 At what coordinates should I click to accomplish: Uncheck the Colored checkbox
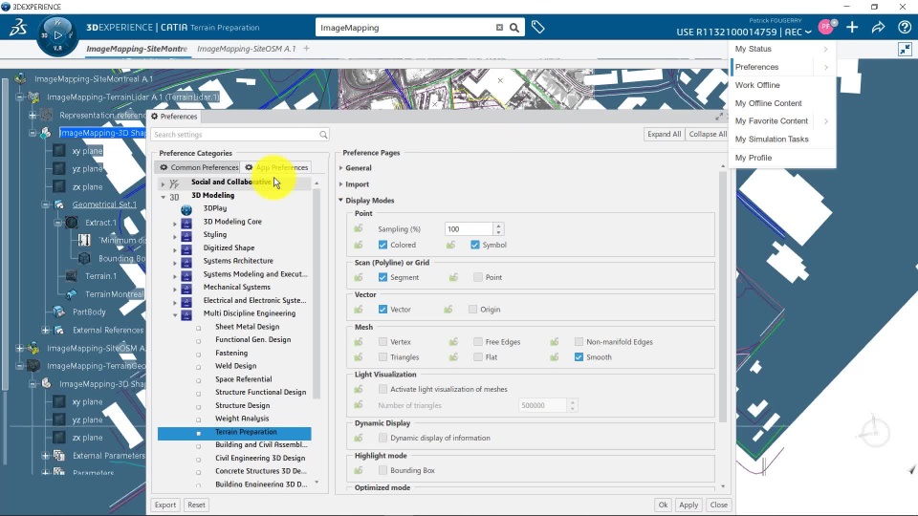click(x=382, y=245)
